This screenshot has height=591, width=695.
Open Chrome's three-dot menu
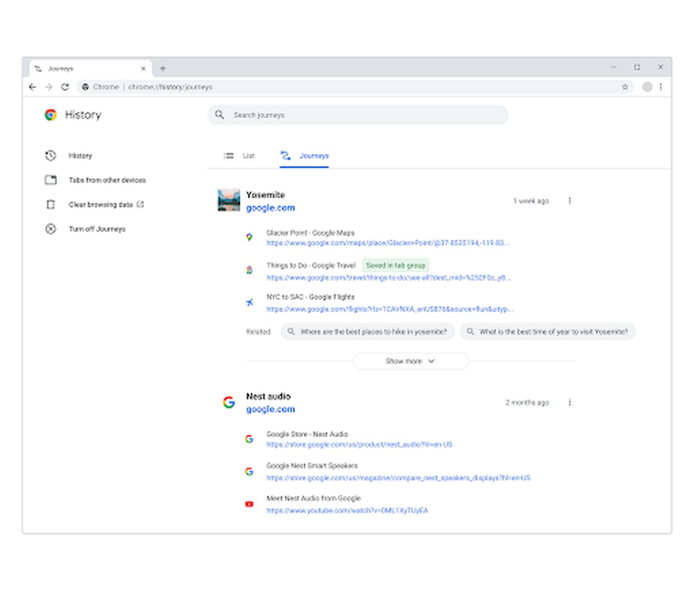click(661, 87)
